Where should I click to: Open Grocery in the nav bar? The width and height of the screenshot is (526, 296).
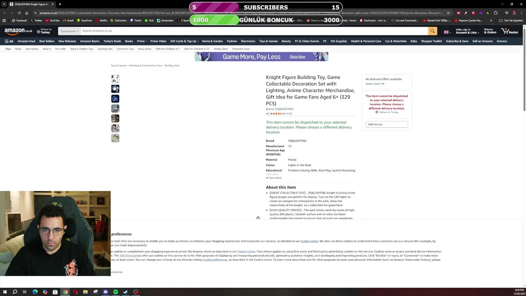tap(502, 41)
